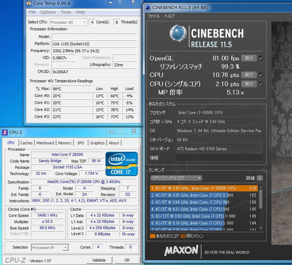Click the ranking list scrollbar thumb
This screenshot has width=292, height=265.
coord(261,199)
